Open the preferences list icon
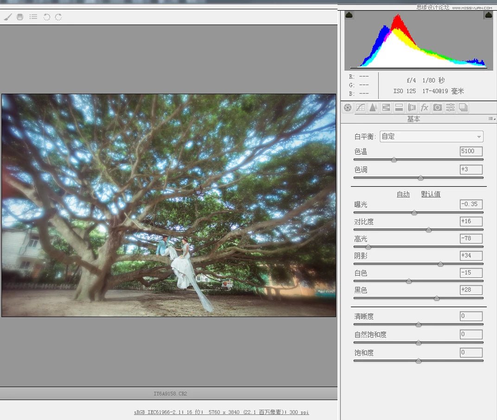 pos(33,17)
